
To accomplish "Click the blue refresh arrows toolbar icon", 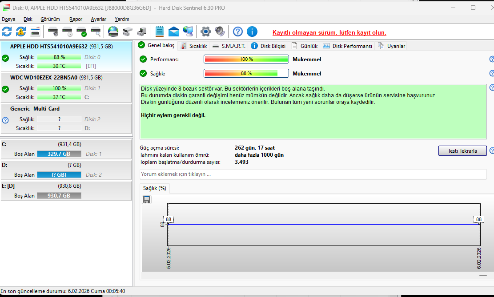I will coord(7,32).
